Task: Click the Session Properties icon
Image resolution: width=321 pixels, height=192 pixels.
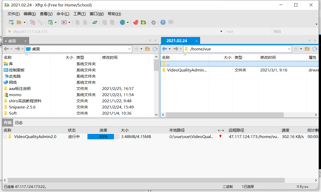Action: pyautogui.click(x=50, y=22)
